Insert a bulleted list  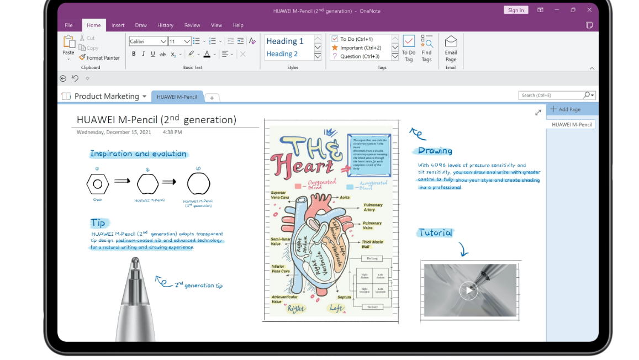[197, 41]
